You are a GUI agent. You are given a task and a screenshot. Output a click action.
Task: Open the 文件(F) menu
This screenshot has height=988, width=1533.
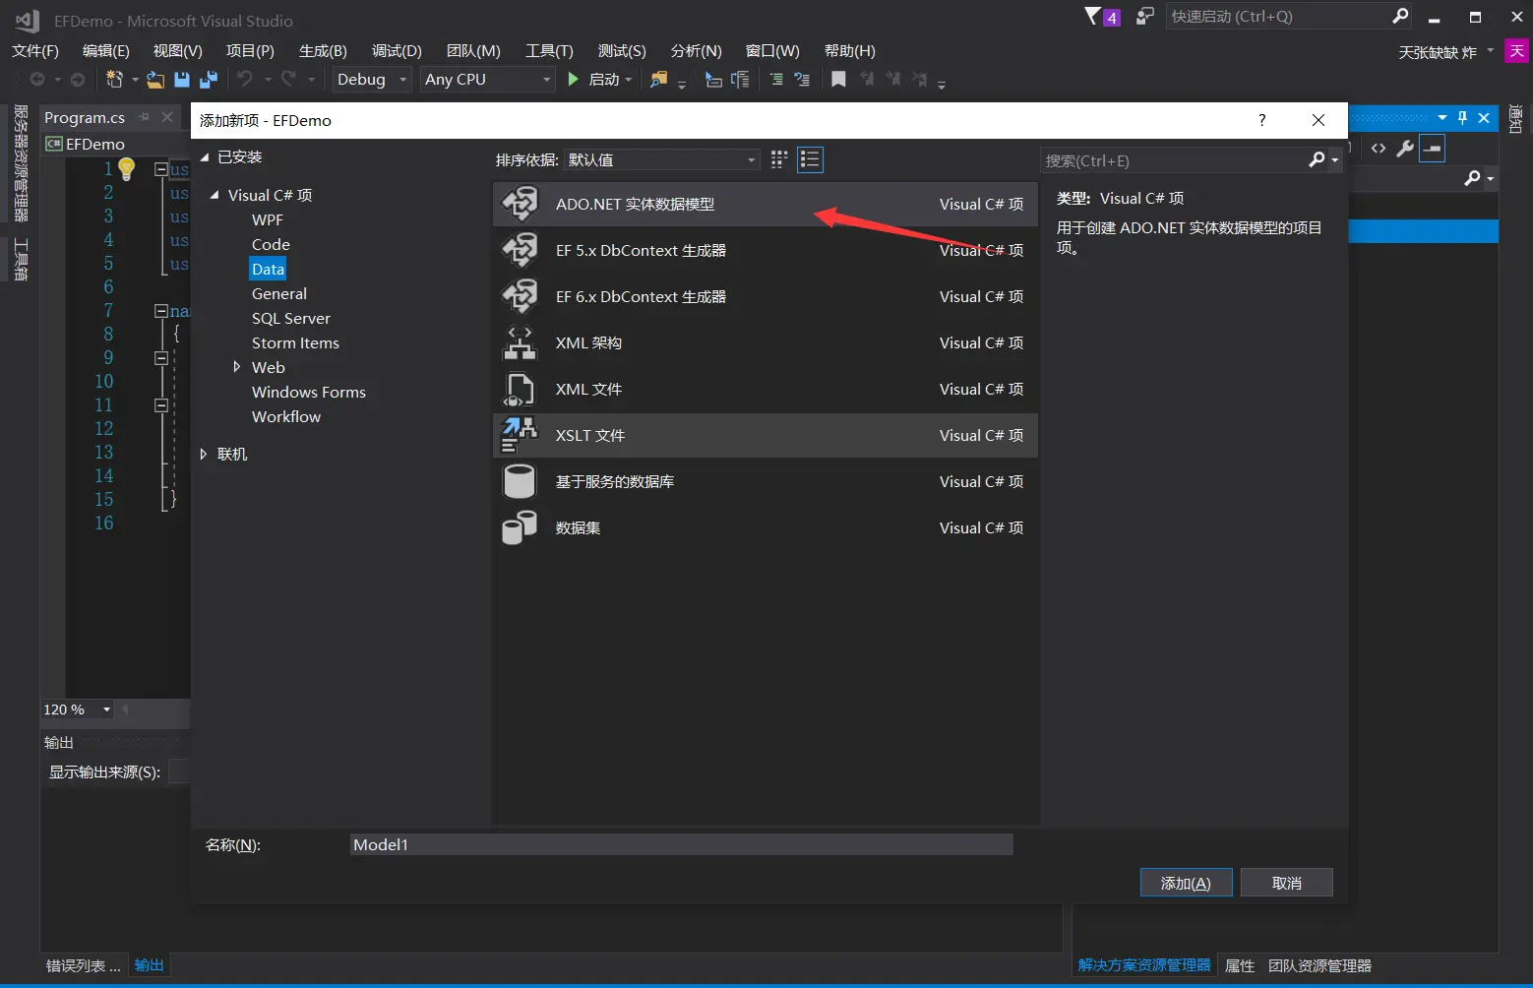pos(35,51)
